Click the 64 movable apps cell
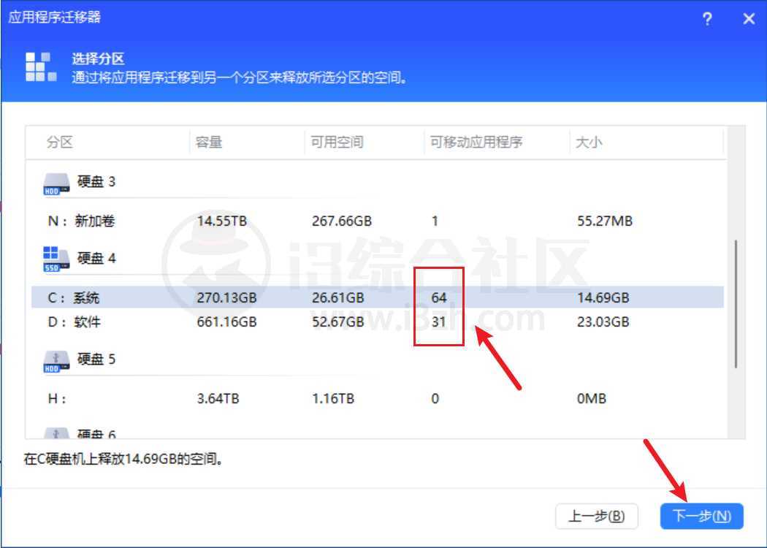767x548 pixels. (439, 297)
